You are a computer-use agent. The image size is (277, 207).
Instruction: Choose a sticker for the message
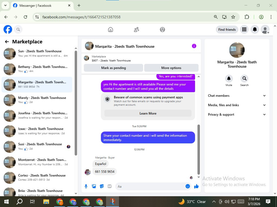pos(102,186)
